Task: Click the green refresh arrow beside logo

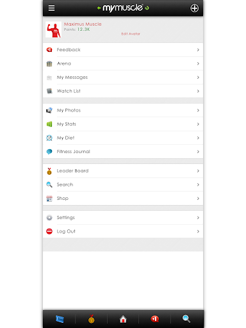Action: pos(147,8)
